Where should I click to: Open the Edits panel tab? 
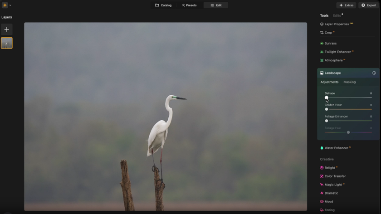tap(337, 15)
